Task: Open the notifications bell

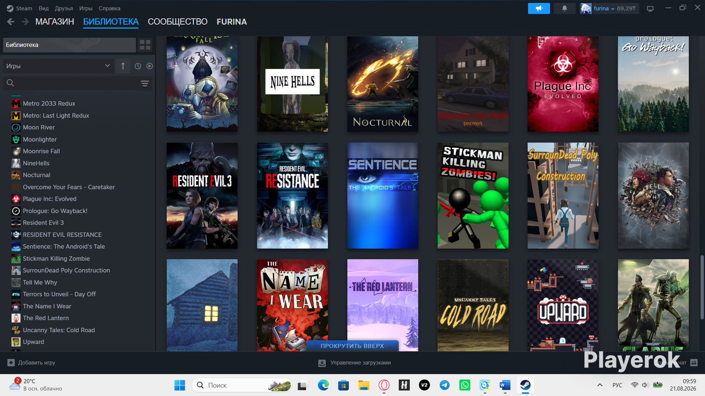Action: pos(564,8)
